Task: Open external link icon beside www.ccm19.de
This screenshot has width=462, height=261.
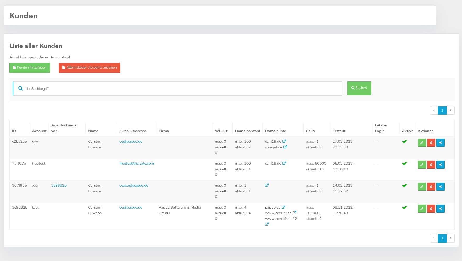Action: [294, 213]
